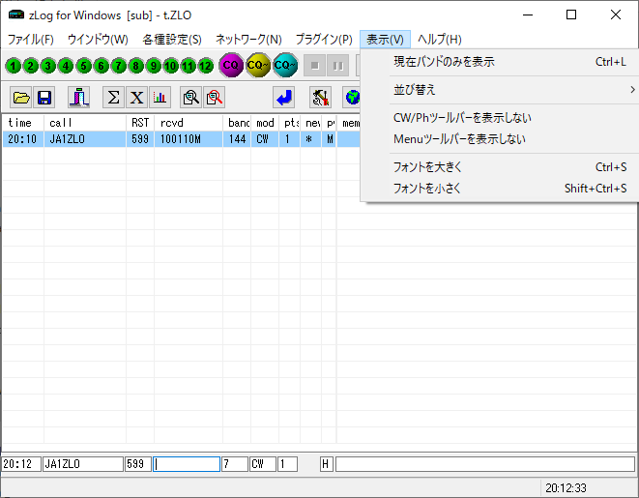Close the 表示(V) menu header
Image resolution: width=639 pixels, height=498 pixels.
pos(385,40)
